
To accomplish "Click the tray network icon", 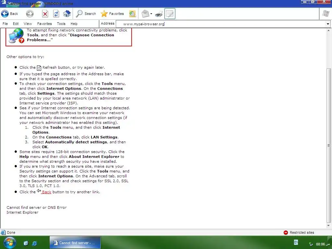I will point(311,244).
